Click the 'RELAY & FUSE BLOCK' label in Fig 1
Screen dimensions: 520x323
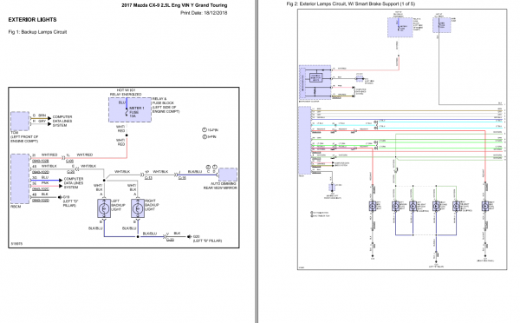(x=166, y=105)
